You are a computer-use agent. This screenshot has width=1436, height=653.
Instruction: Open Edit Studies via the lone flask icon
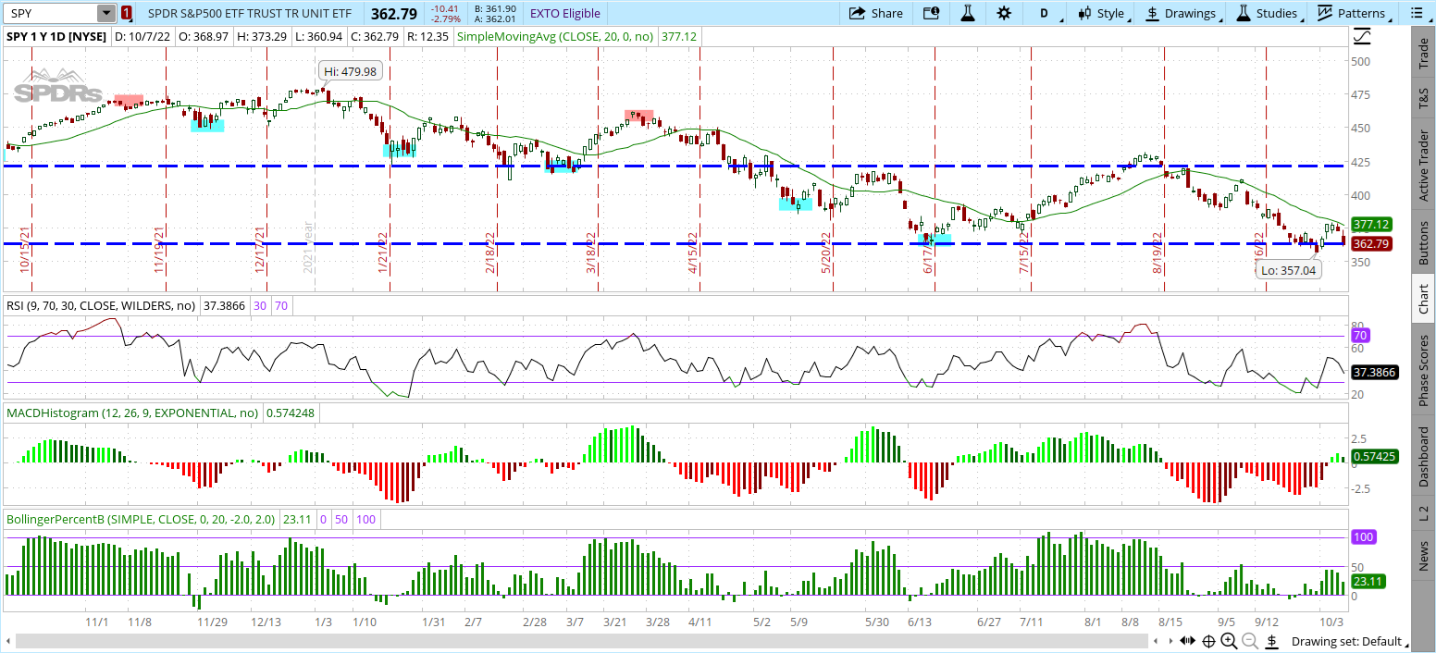(968, 13)
